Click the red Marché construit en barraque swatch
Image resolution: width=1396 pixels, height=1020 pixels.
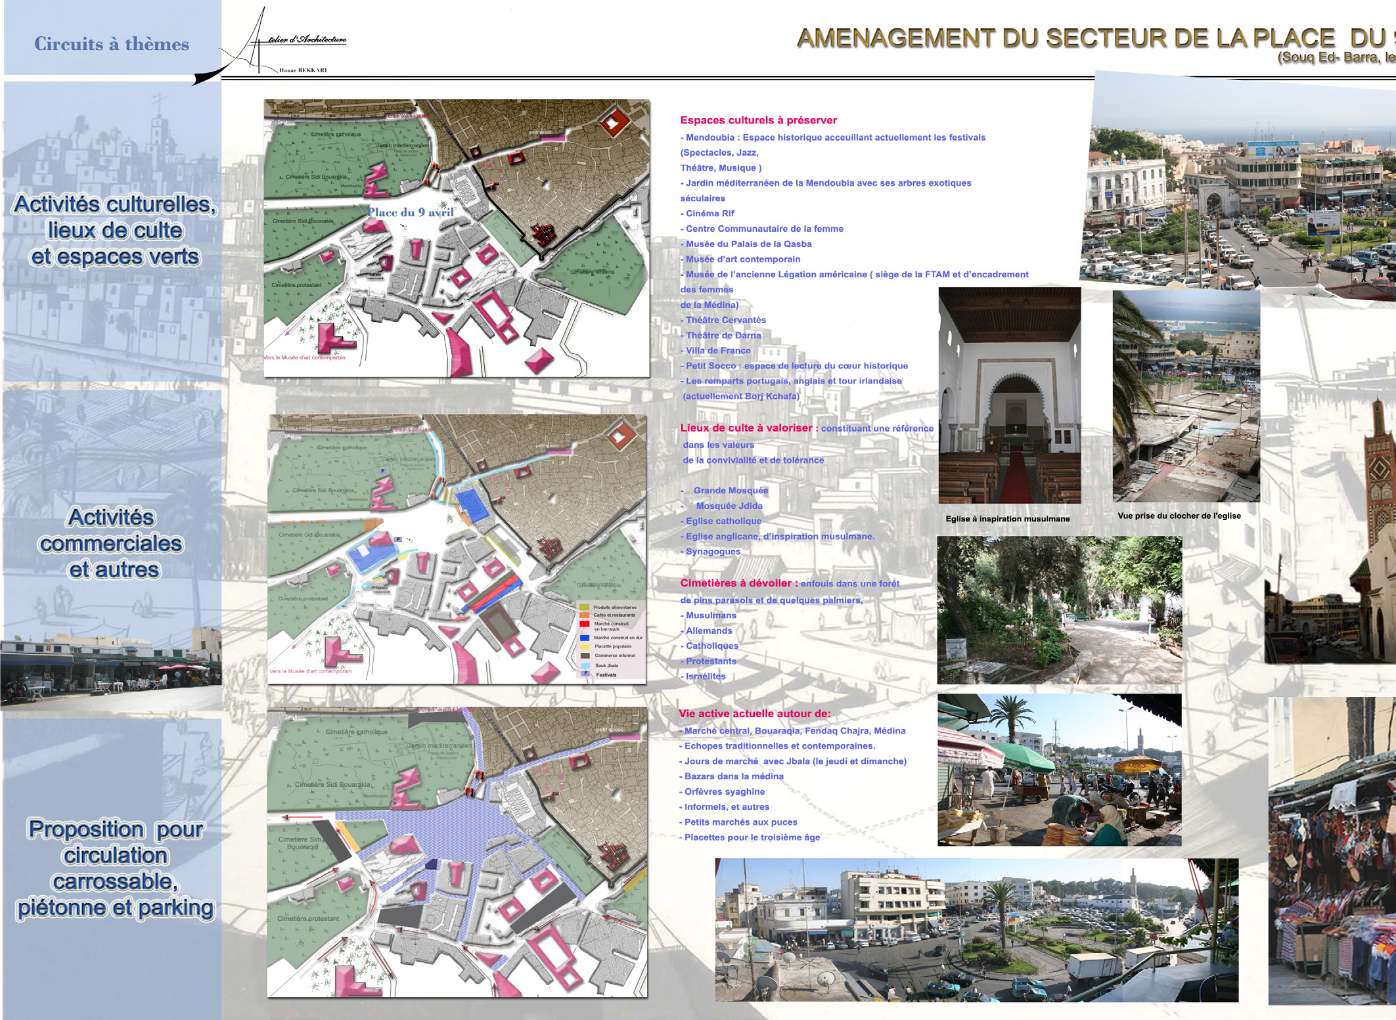[x=585, y=624]
